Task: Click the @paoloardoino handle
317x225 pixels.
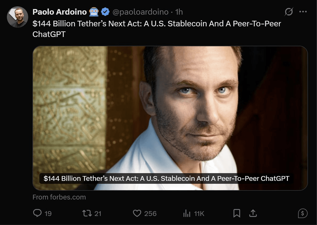Action: coord(141,12)
